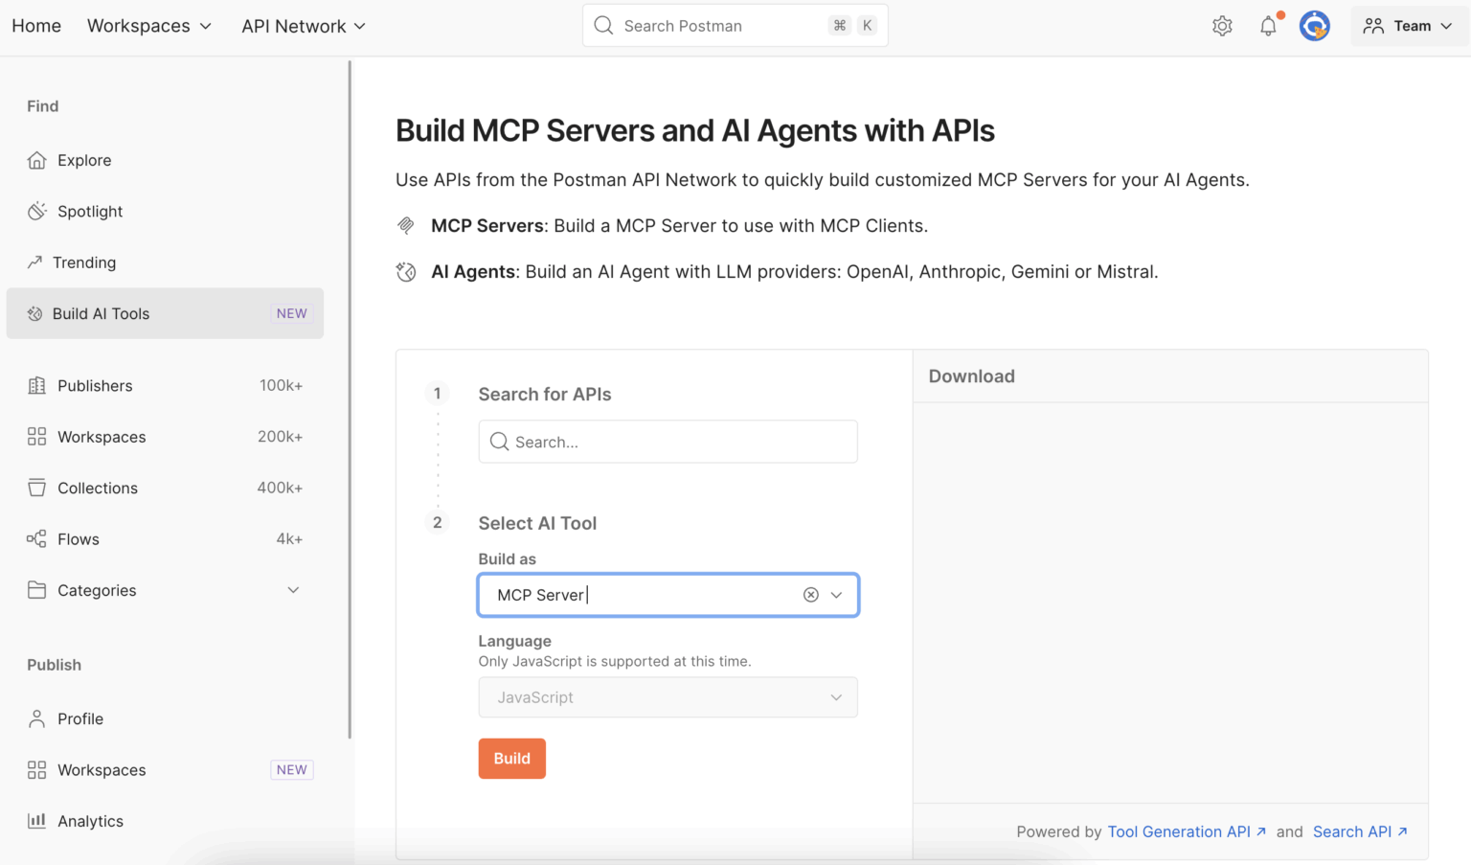This screenshot has width=1471, height=865.
Task: Open Spotlight in the sidebar
Action: (x=165, y=211)
